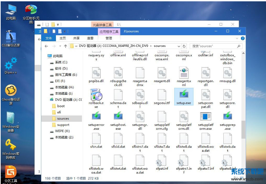Select the setuperror.exe file icon
The image size is (266, 184).
pyautogui.click(x=96, y=116)
